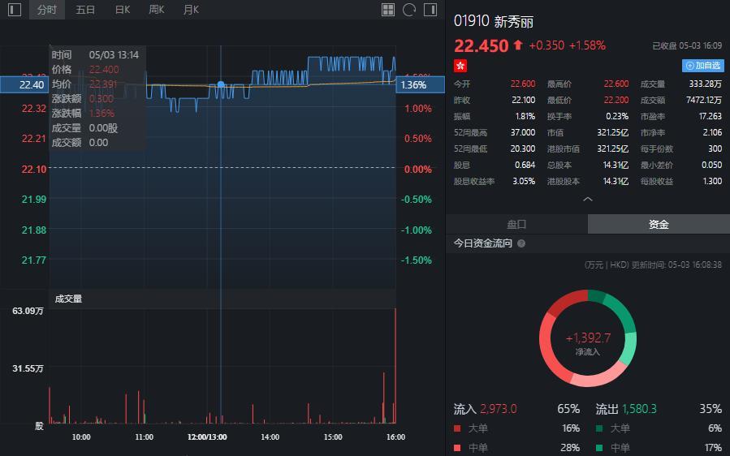This screenshot has width=730, height=456.
Task: Switch to the 五日 chart view
Action: pos(85,10)
